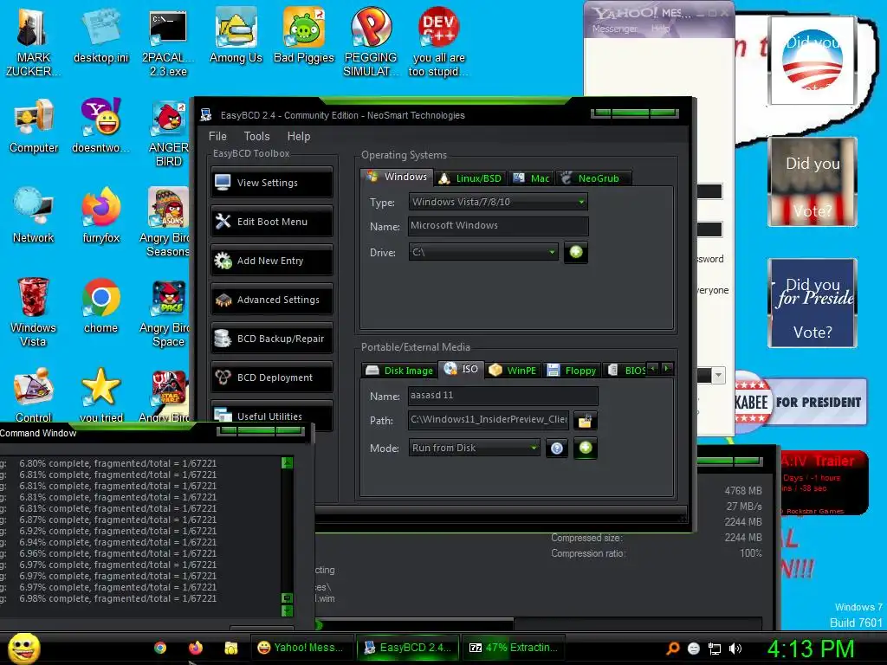The height and width of the screenshot is (665, 887).
Task: Select the desktop.ini file icon
Action: pyautogui.click(x=100, y=35)
